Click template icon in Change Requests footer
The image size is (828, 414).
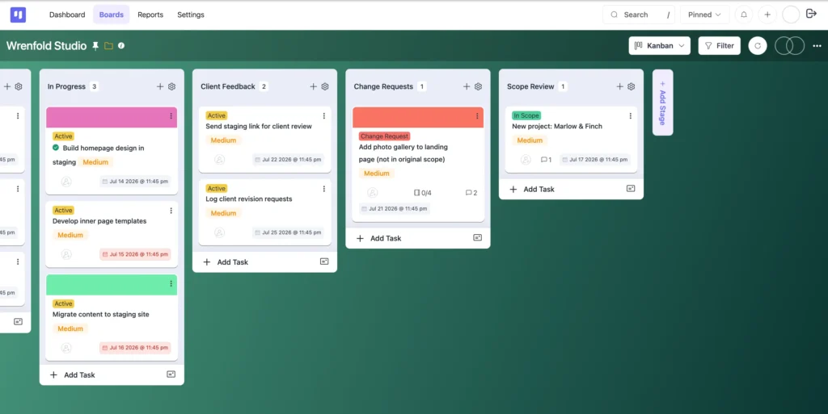pyautogui.click(x=477, y=237)
